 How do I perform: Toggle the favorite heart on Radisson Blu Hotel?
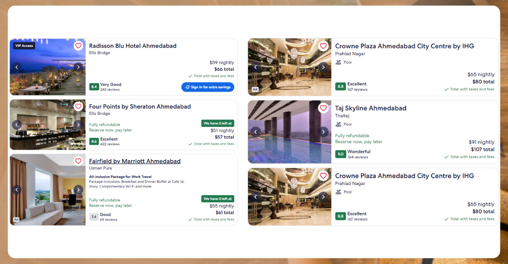(x=78, y=46)
